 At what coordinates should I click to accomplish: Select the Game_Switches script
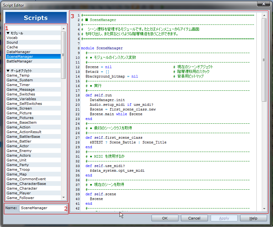(21, 94)
